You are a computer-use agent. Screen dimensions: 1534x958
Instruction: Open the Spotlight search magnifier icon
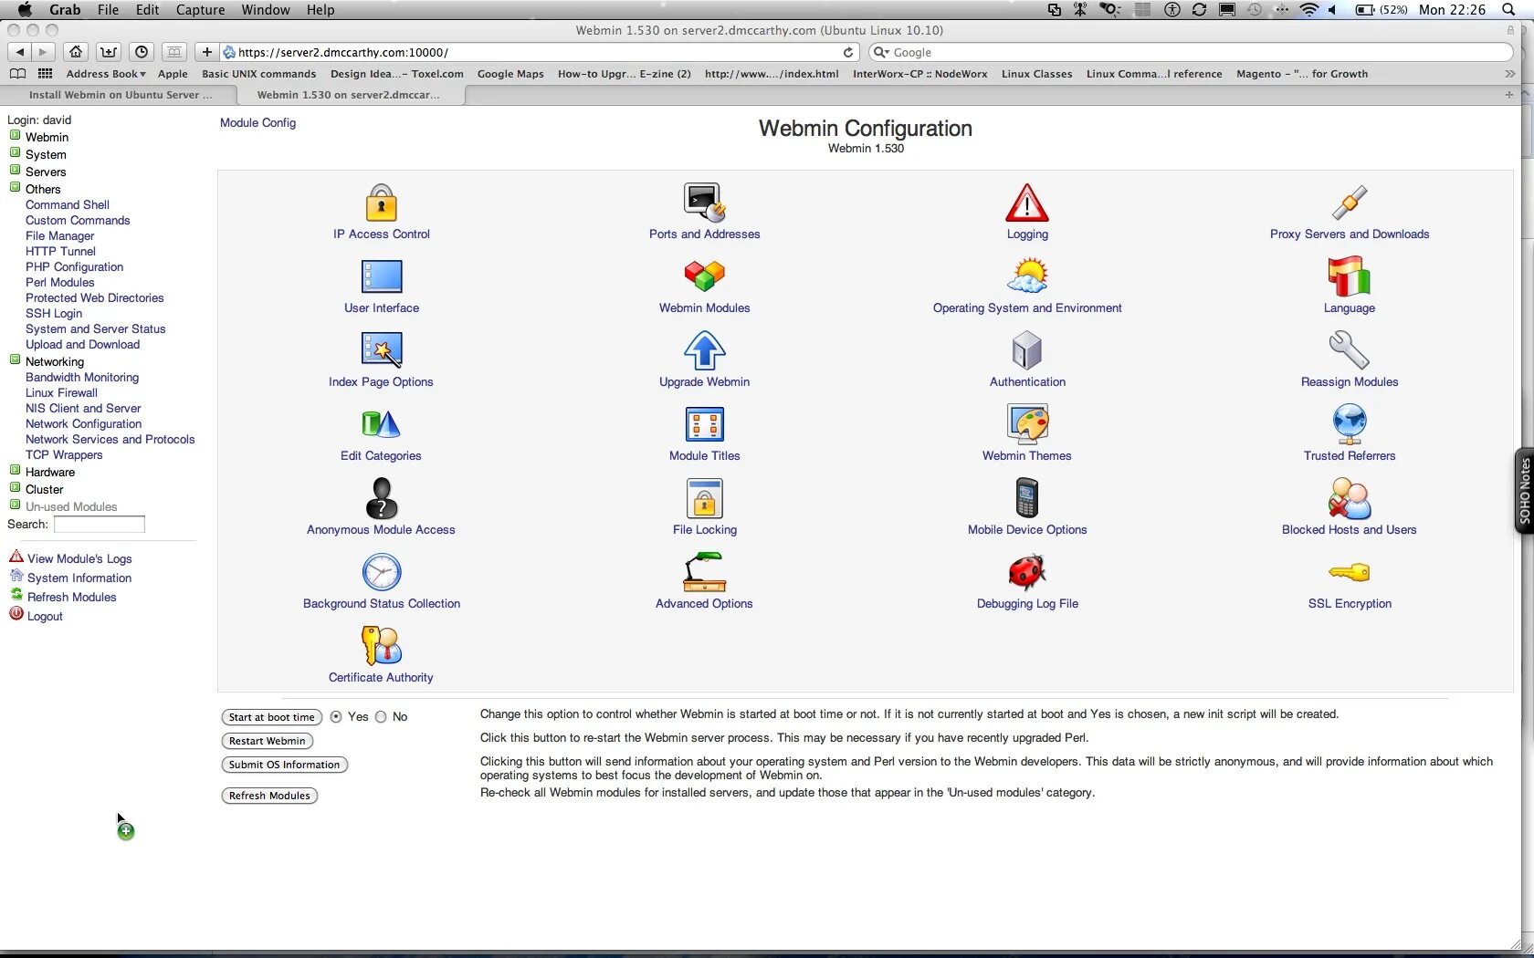[x=1509, y=10]
